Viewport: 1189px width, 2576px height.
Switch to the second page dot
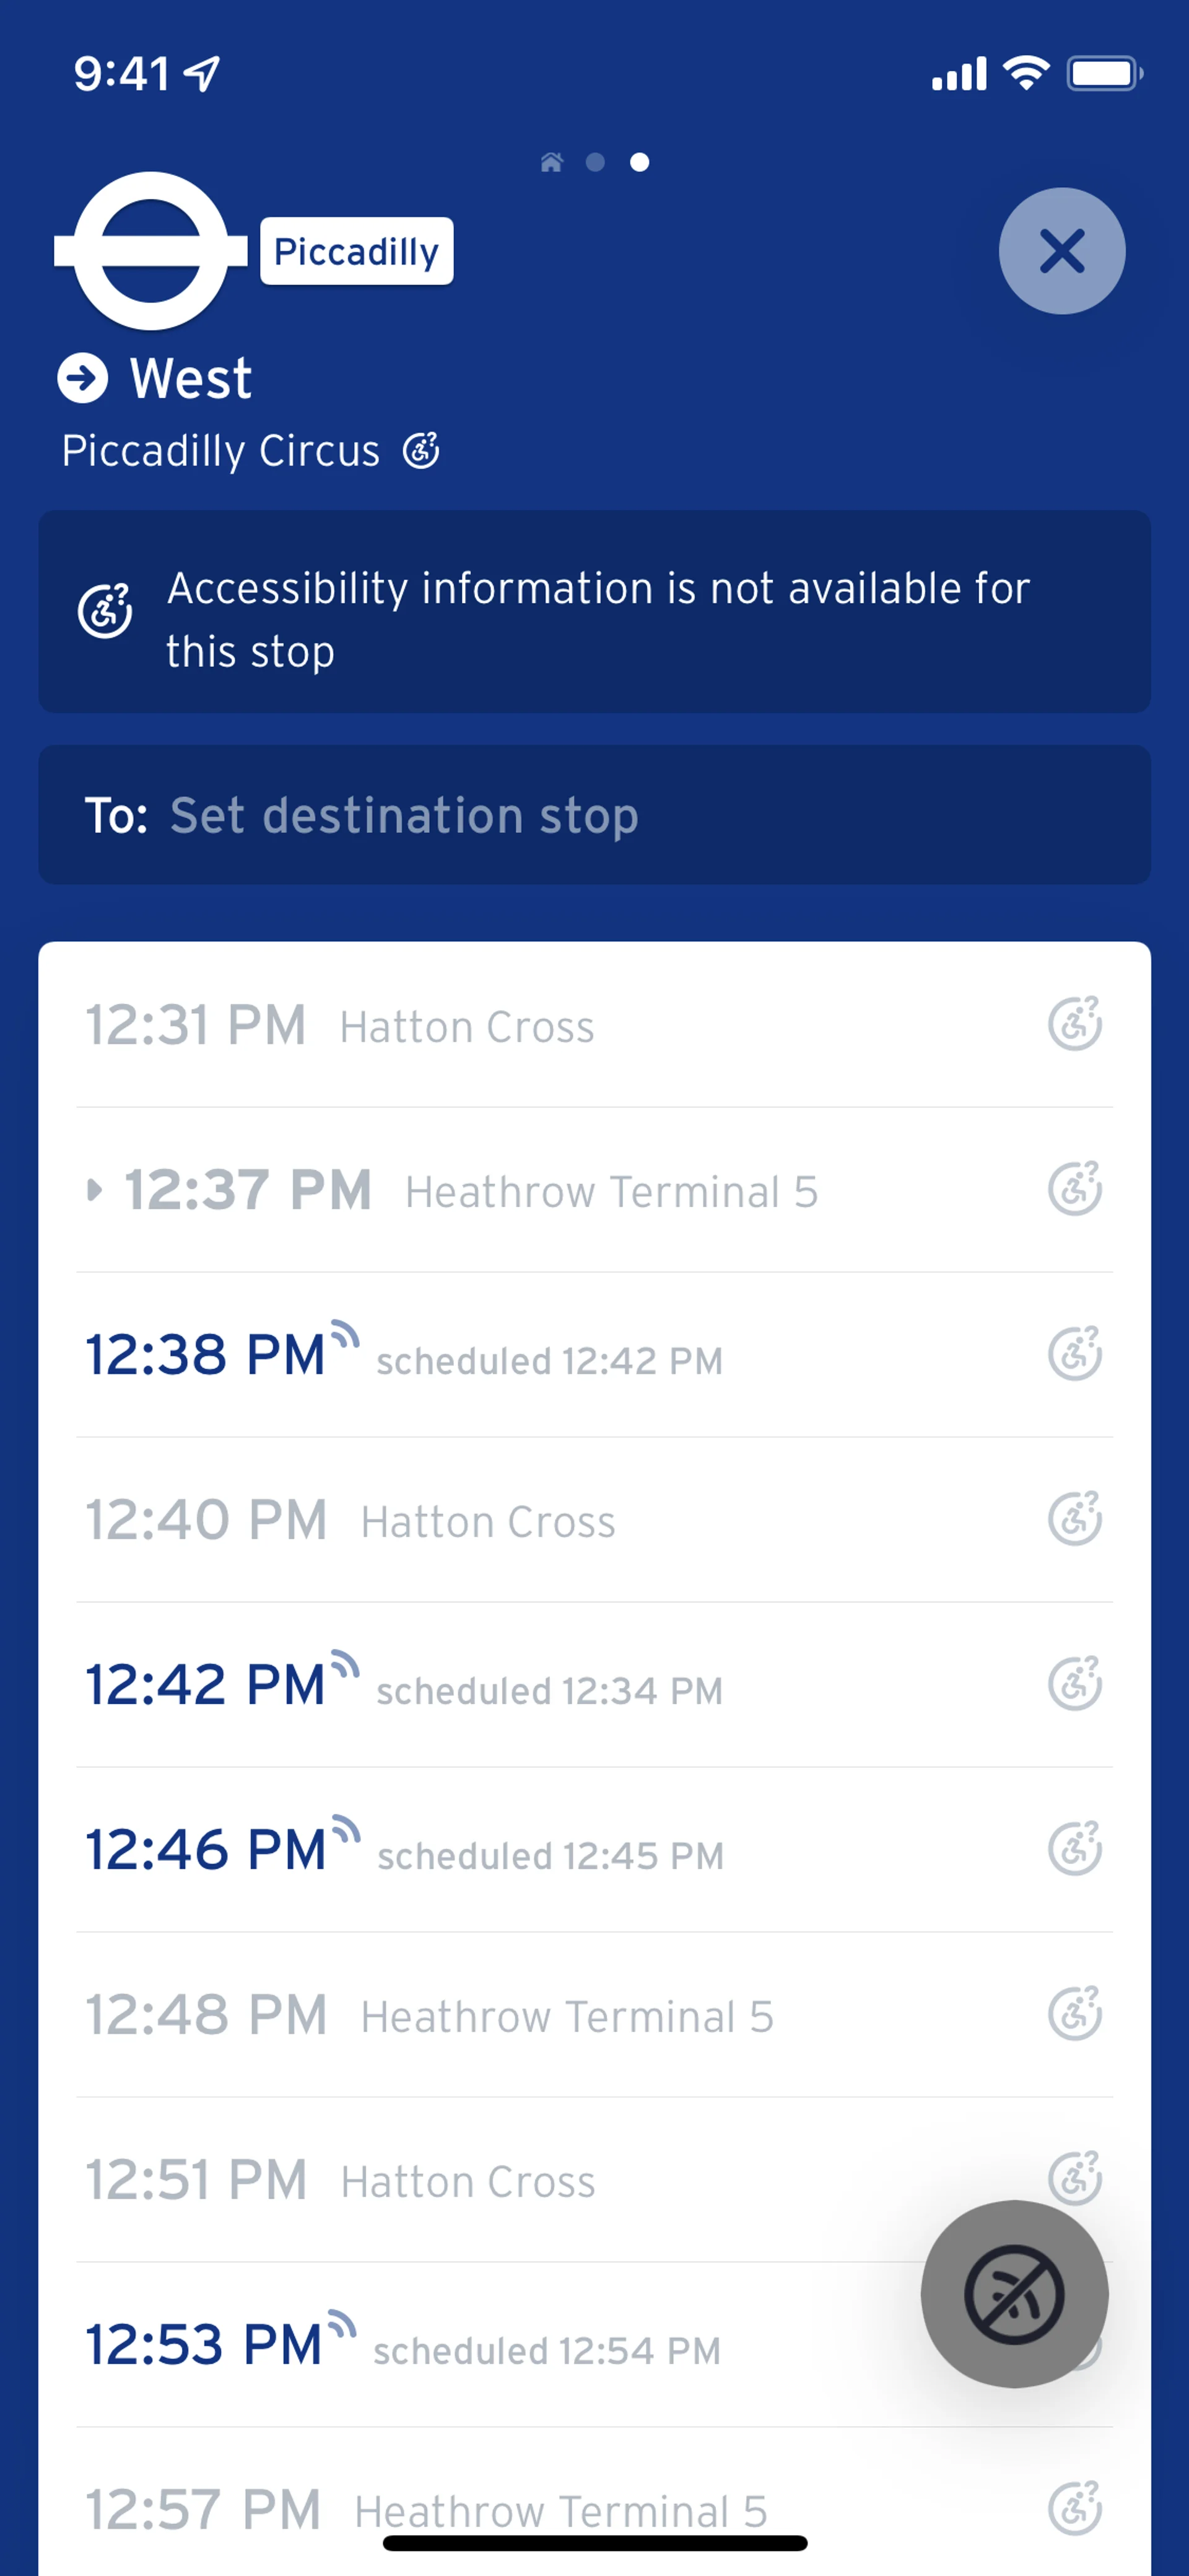(x=596, y=162)
